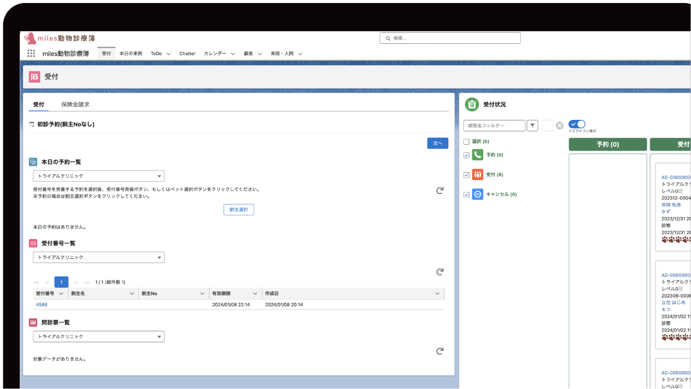
Task: Click the 次へ button
Action: click(437, 143)
